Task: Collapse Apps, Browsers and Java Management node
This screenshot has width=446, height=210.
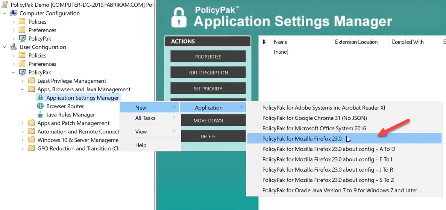Action: [23, 89]
